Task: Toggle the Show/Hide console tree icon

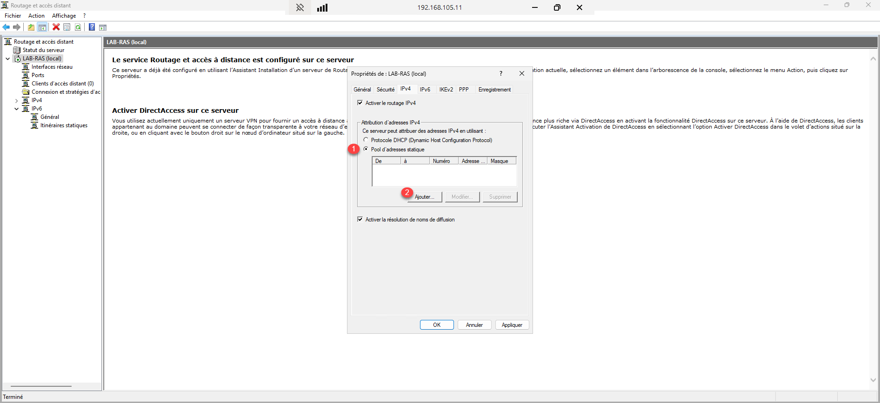Action: click(42, 27)
